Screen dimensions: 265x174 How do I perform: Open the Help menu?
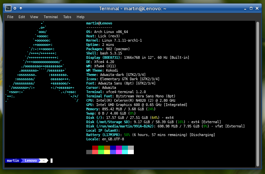coord(80,17)
